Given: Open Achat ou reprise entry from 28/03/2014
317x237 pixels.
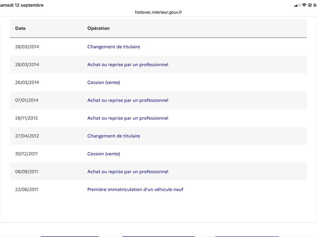Looking at the screenshot, I should [128, 65].
